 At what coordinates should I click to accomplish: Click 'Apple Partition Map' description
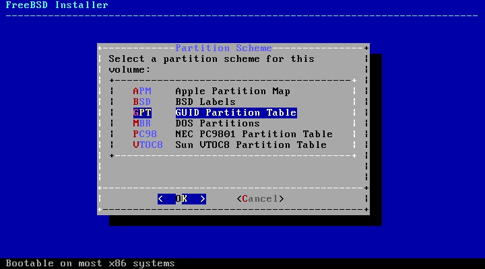click(x=232, y=91)
